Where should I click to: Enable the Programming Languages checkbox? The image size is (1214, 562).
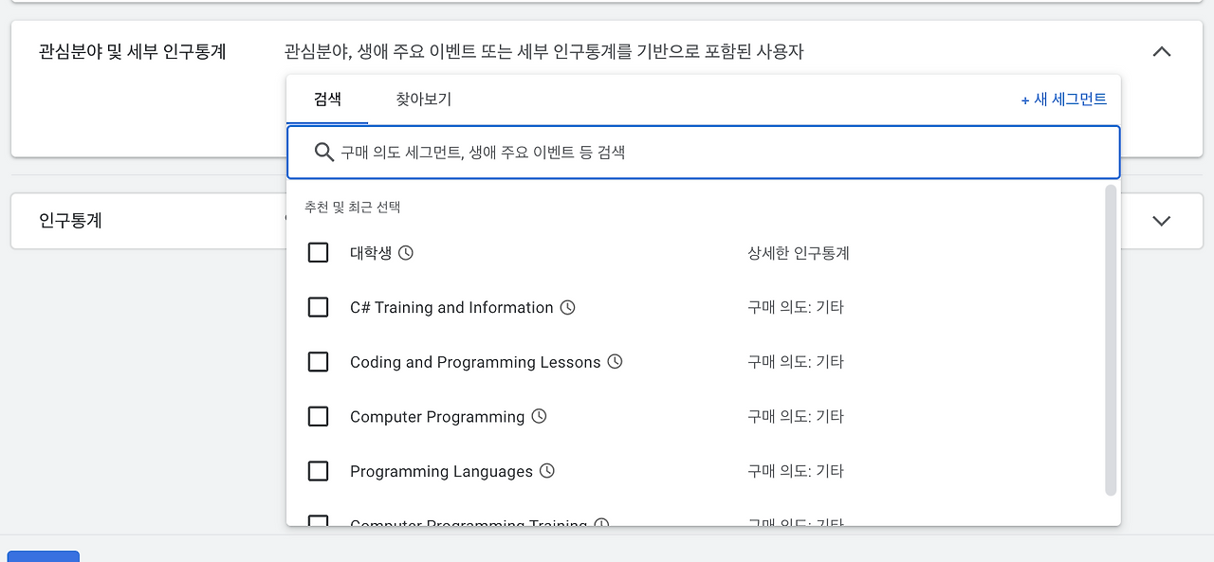click(318, 470)
